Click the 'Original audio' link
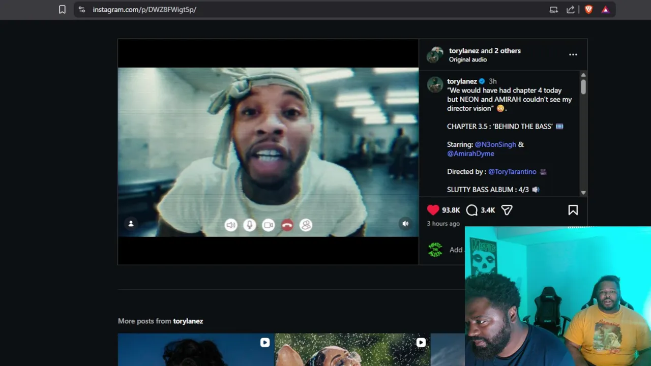This screenshot has width=651, height=366. [468, 59]
